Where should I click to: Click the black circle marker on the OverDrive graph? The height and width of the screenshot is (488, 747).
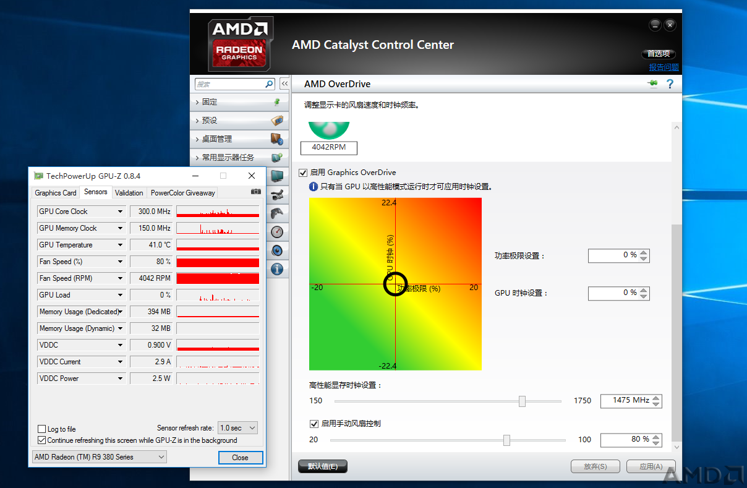(x=396, y=284)
